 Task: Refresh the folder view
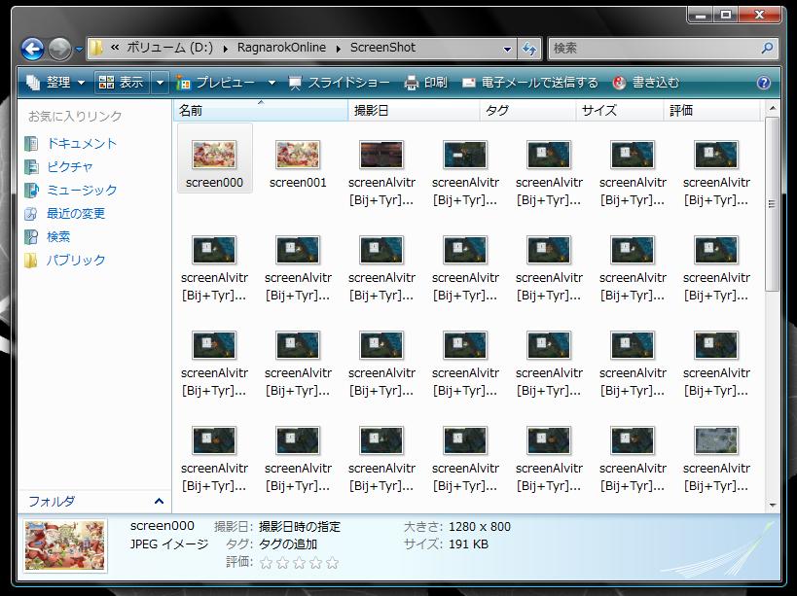coord(529,49)
